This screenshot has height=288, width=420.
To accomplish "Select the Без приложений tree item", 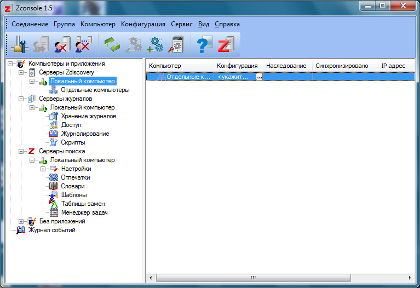I will [62, 221].
